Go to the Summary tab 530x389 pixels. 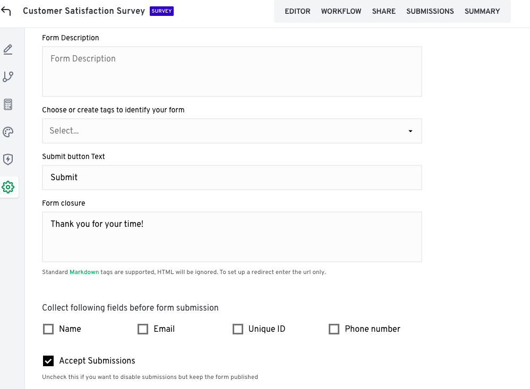pyautogui.click(x=482, y=11)
